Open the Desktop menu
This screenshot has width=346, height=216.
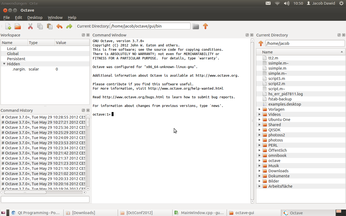coord(35,18)
